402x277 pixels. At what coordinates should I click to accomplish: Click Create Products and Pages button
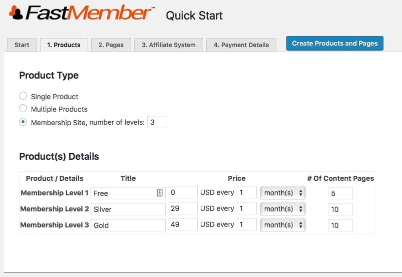click(335, 44)
